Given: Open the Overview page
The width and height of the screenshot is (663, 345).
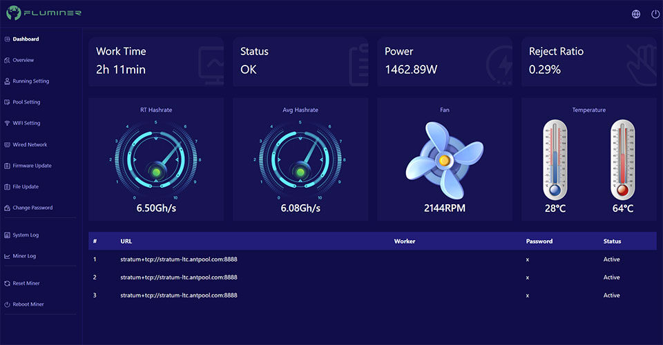Looking at the screenshot, I should (x=23, y=60).
